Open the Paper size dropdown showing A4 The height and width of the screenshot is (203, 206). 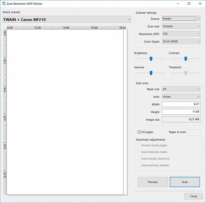coord(181,89)
